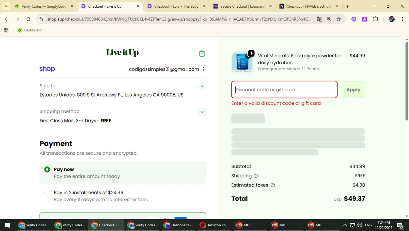Show hidden system tray icons
The image size is (409, 231).
(345, 225)
